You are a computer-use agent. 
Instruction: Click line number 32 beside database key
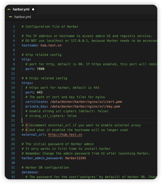(13, 172)
